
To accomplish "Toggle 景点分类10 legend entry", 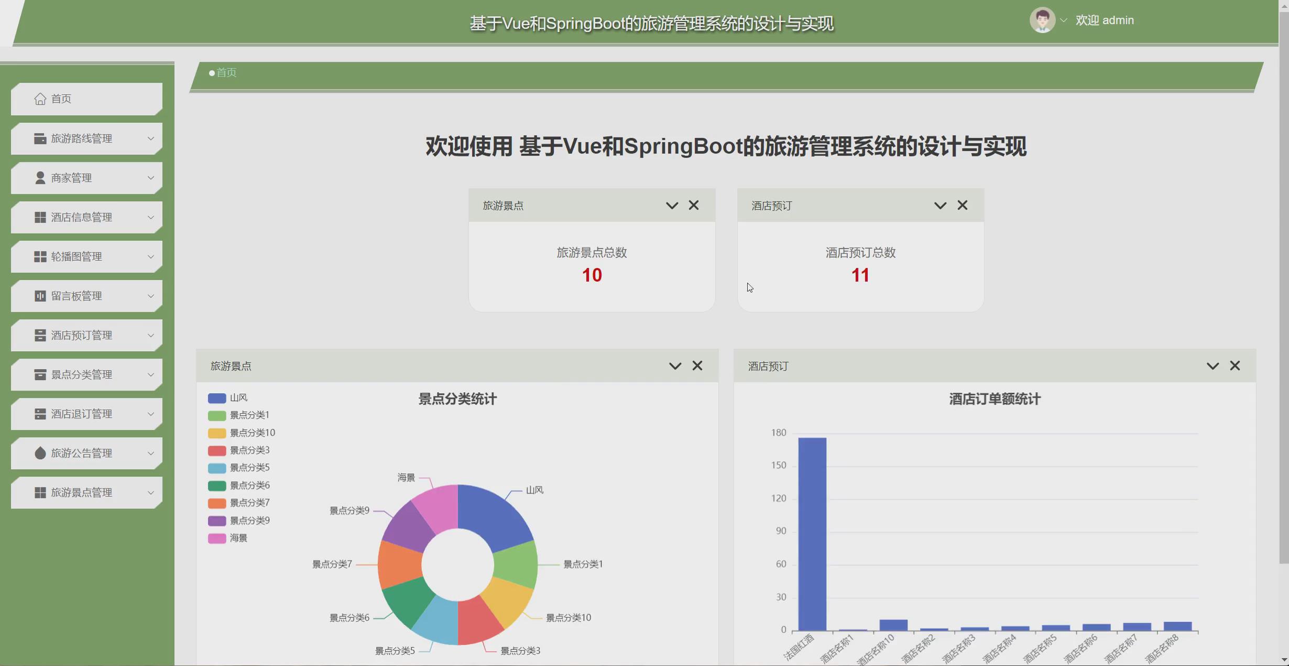I will coord(242,433).
